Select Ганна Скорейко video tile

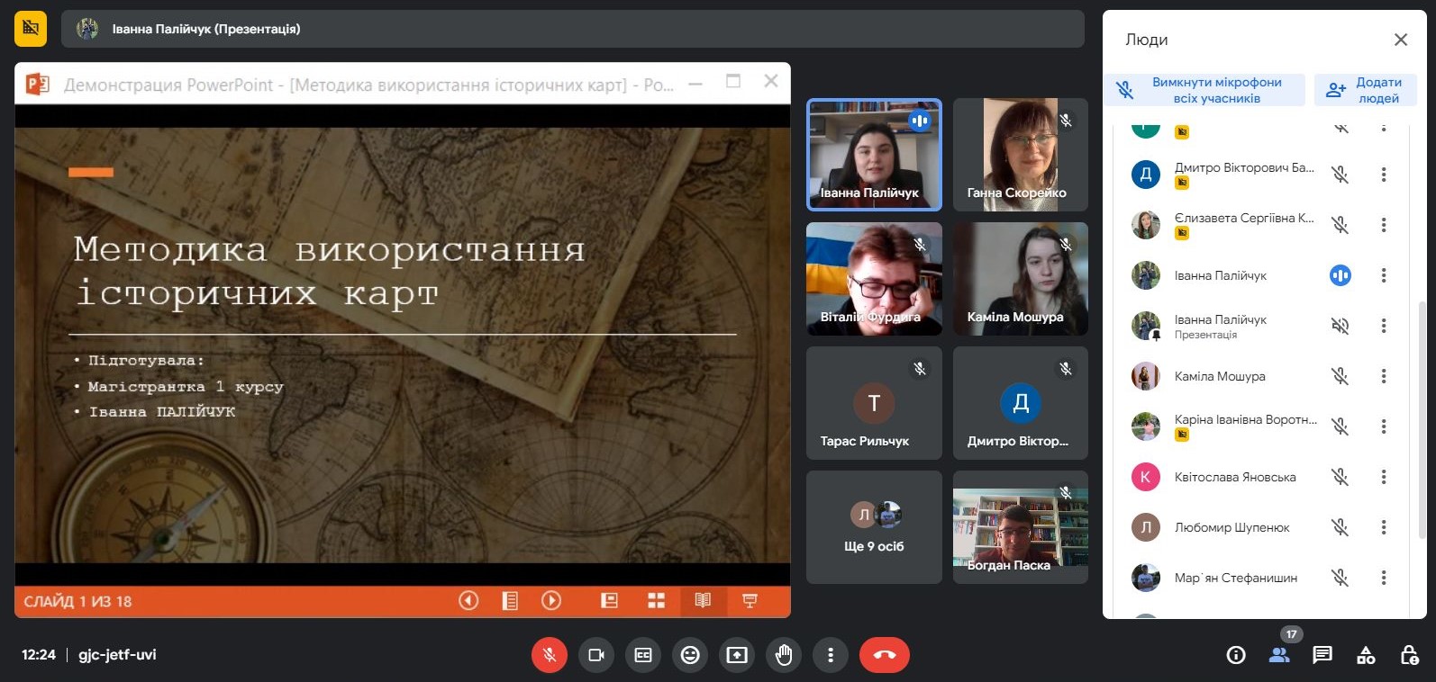pos(1020,155)
